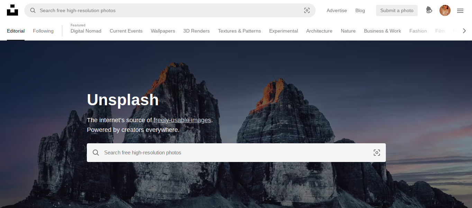
Task: Open the 3D Renders topic
Action: [197, 31]
